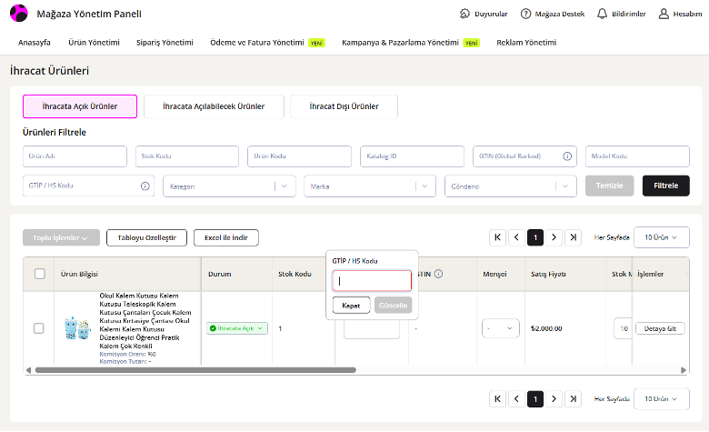Viewport: 709px width, 432px height.
Task: Click the Filtrele button
Action: (665, 186)
